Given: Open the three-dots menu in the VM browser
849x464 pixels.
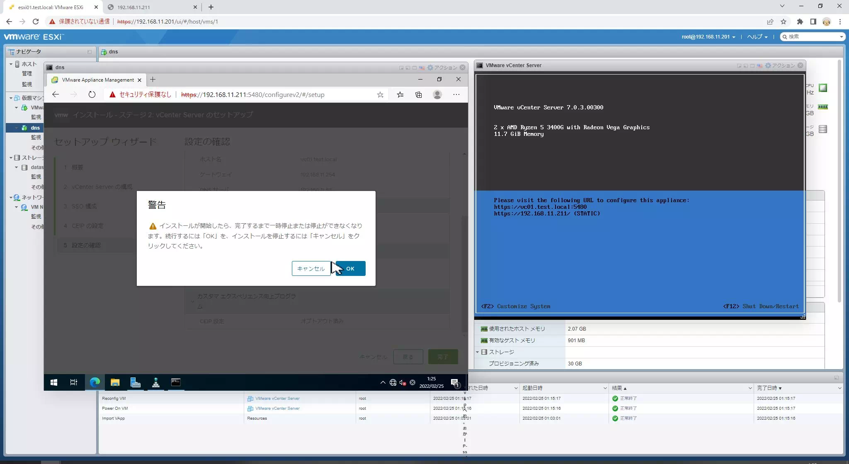Looking at the screenshot, I should [x=456, y=94].
